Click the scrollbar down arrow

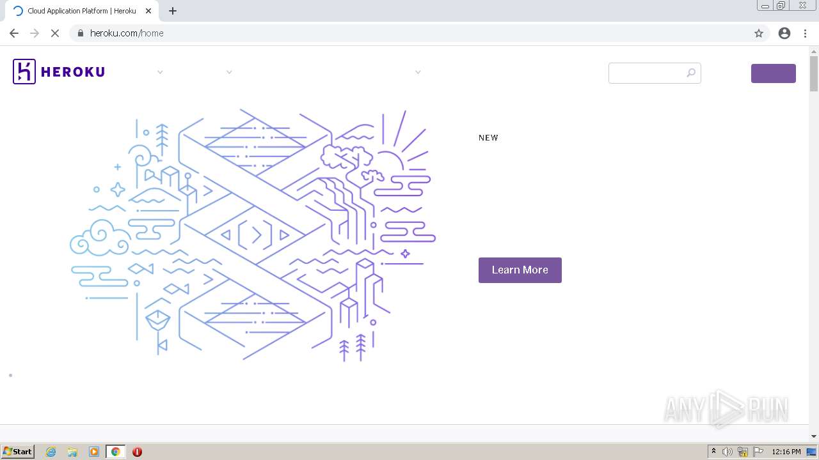pos(814,436)
